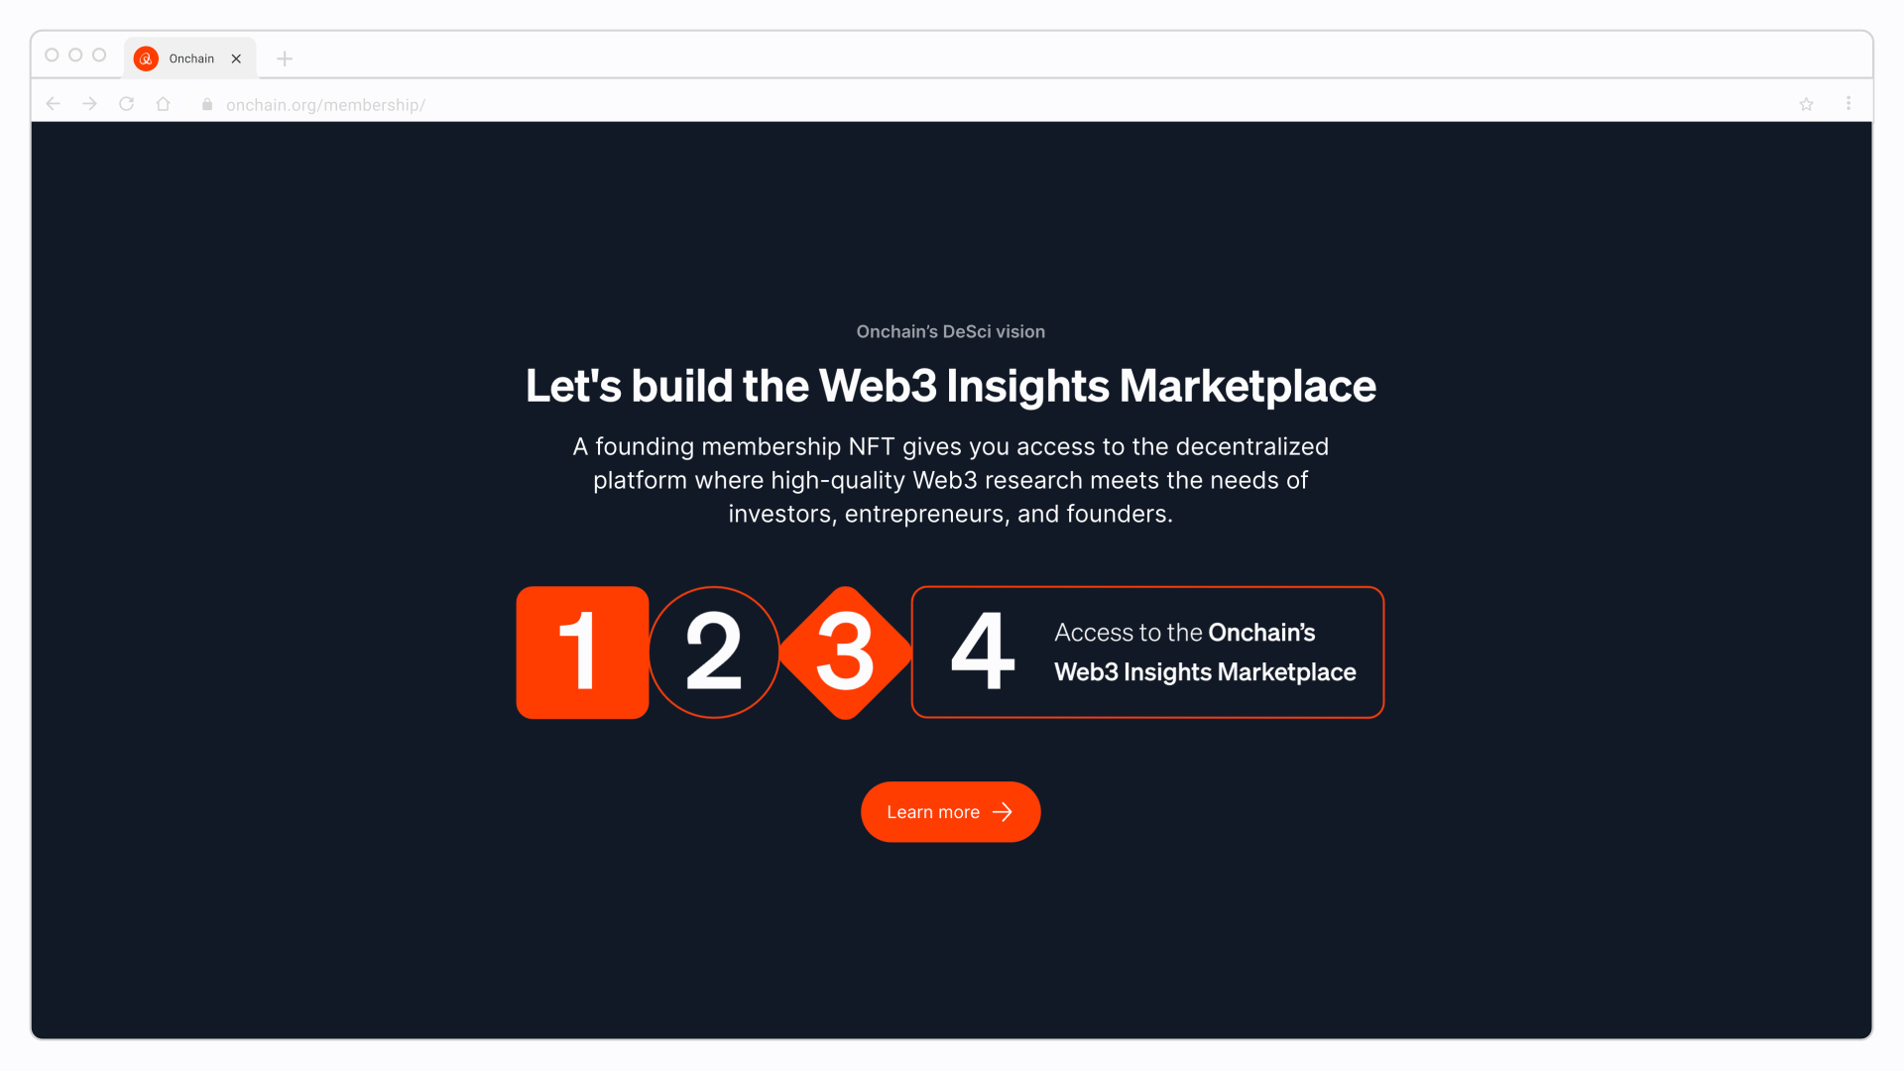Click the Onchain tab label
Viewport: 1904px width, 1071px height.
[x=191, y=57]
